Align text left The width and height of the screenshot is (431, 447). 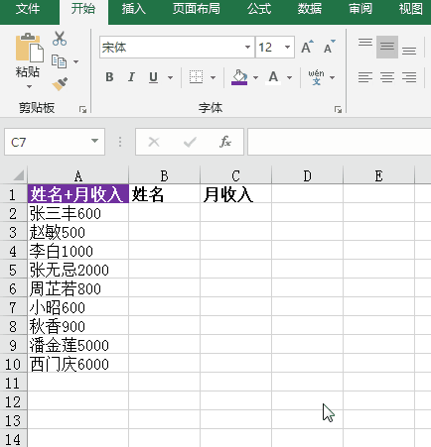tap(365, 77)
